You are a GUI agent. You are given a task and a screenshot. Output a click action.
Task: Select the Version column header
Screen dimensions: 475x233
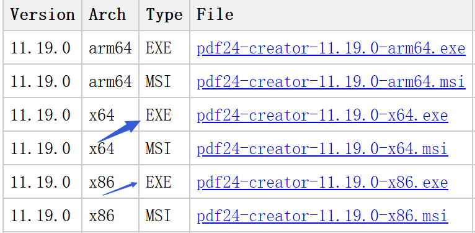pos(42,14)
